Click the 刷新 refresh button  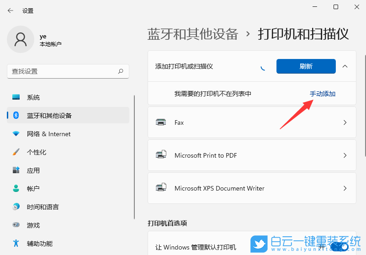pos(306,66)
